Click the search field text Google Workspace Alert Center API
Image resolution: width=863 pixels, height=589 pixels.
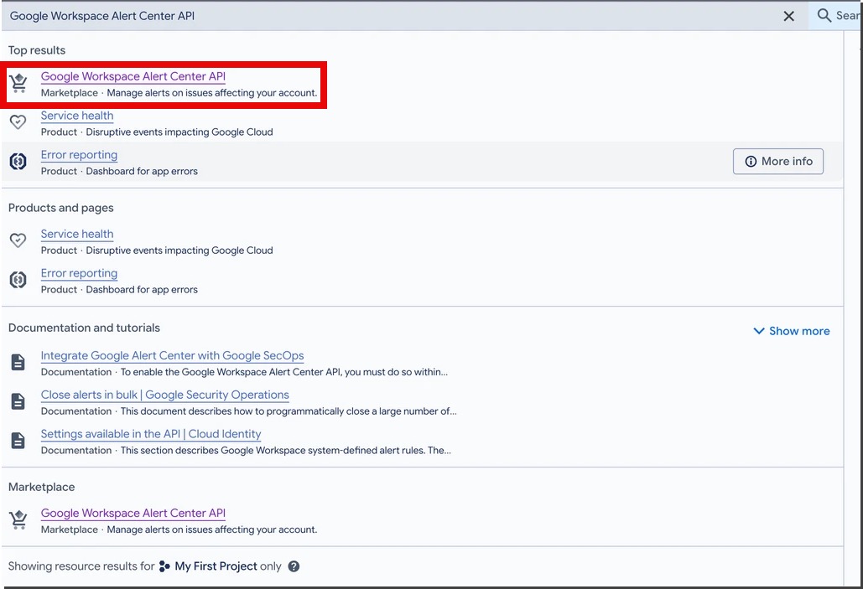pyautogui.click(x=102, y=16)
